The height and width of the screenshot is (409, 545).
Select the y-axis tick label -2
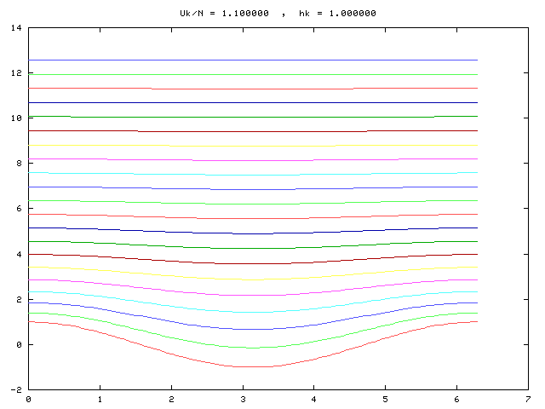click(16, 389)
